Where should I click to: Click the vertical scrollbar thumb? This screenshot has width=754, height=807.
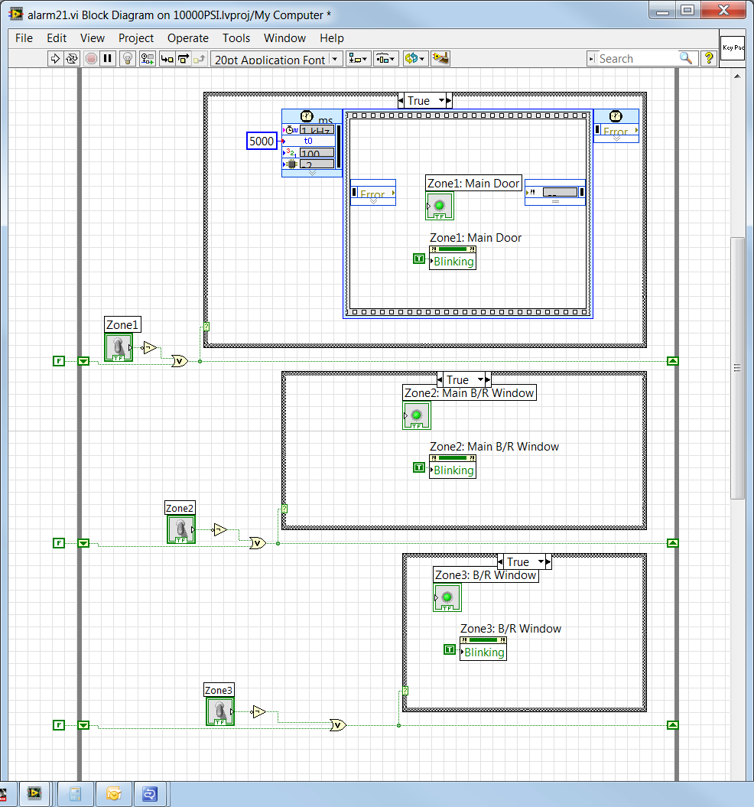(737, 367)
